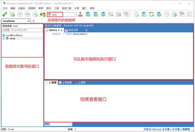
Task: Click the database synchronize icon with circular arrows
Action: (144, 14)
